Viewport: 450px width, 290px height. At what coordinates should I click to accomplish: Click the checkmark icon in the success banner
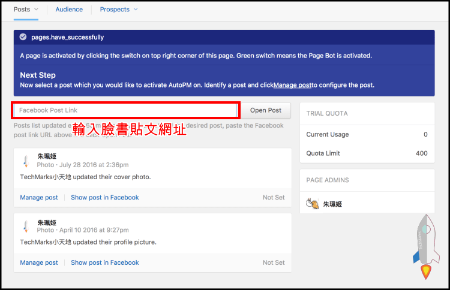[23, 37]
